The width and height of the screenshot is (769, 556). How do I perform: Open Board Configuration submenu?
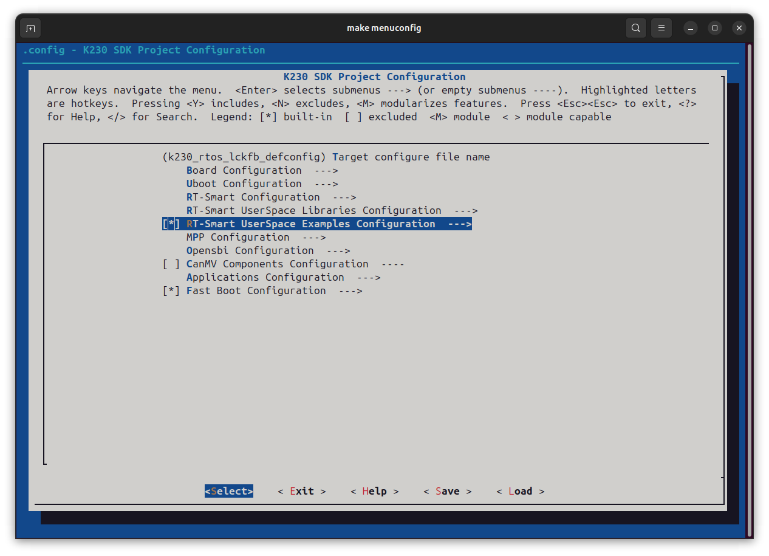pos(262,170)
